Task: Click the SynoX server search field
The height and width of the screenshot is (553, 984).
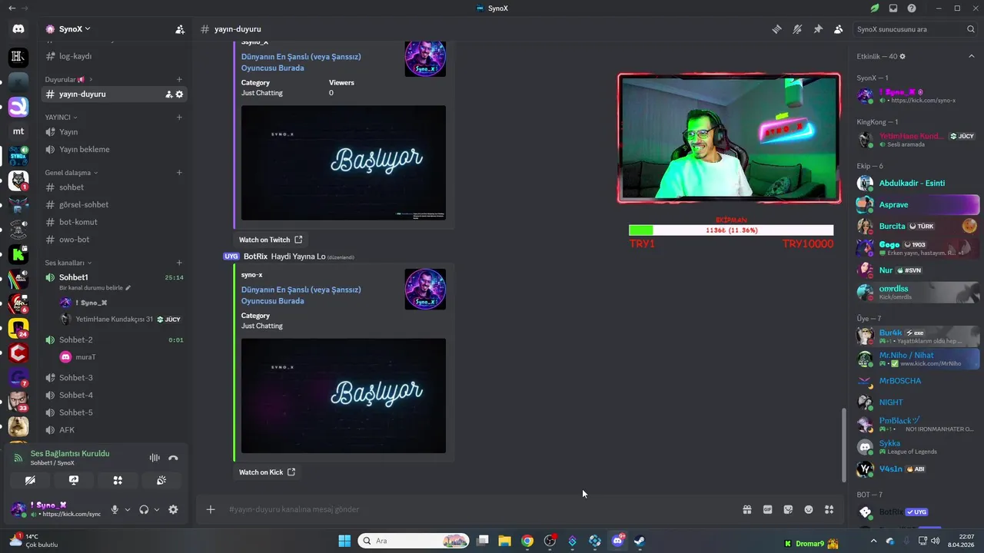Action: pyautogui.click(x=915, y=29)
